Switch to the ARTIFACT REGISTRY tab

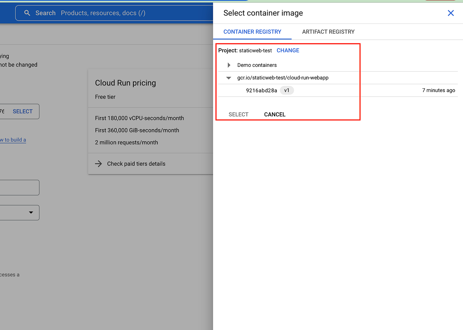click(x=328, y=31)
